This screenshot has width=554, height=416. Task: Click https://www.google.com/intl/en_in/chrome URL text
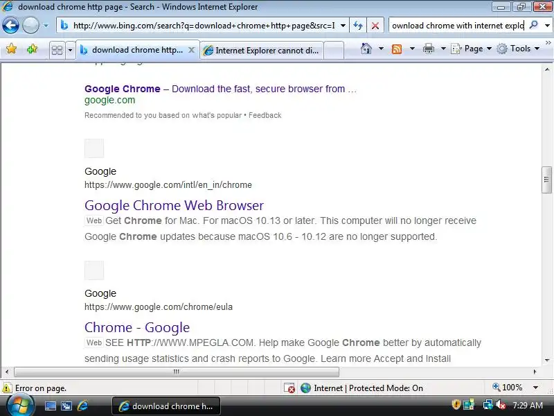[168, 185]
